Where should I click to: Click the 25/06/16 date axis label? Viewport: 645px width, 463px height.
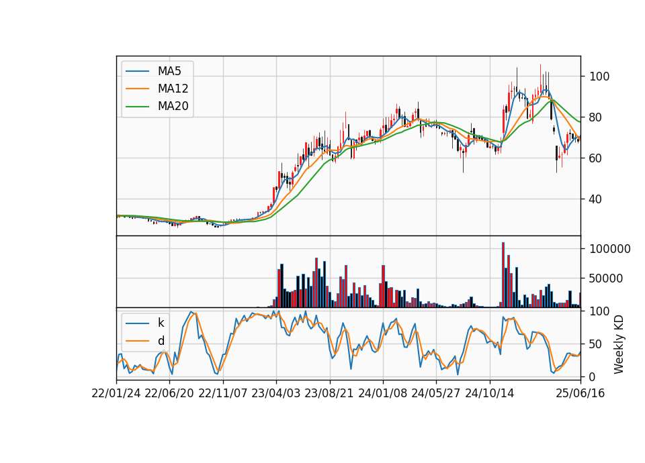click(x=580, y=394)
